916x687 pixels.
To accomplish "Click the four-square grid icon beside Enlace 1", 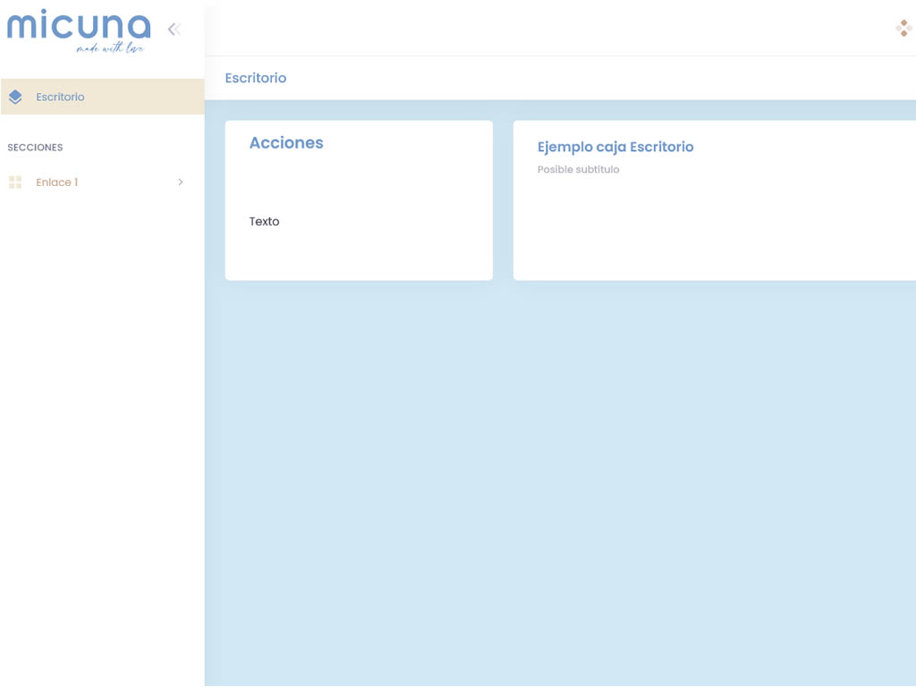I will pos(15,182).
